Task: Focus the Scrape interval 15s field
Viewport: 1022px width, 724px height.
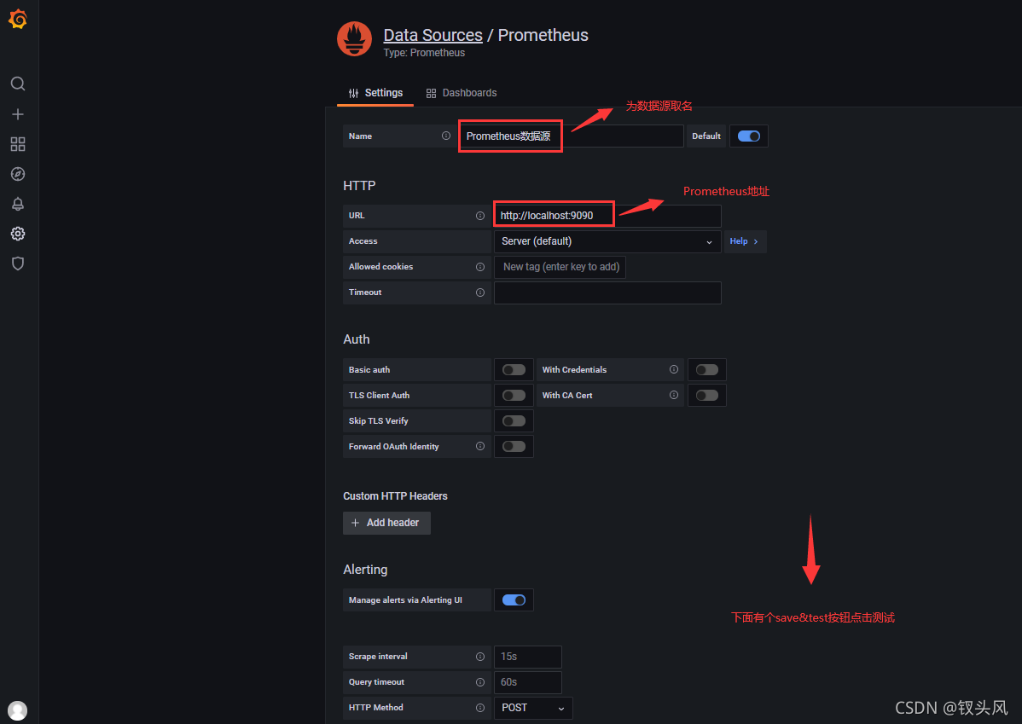Action: tap(528, 657)
